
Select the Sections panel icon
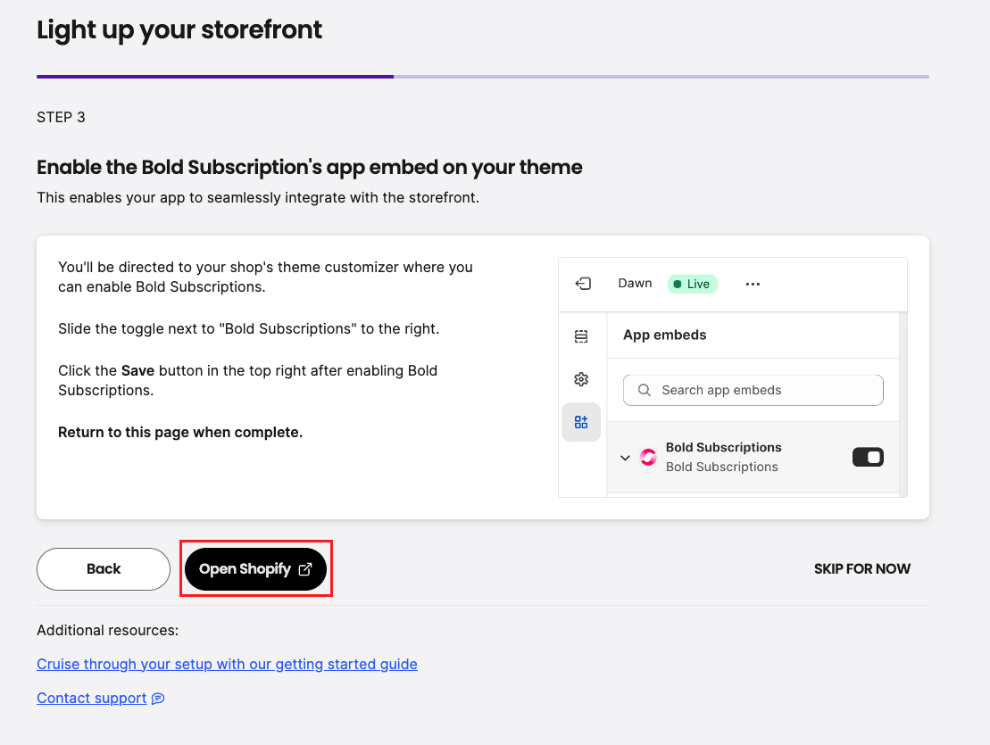tap(581, 336)
